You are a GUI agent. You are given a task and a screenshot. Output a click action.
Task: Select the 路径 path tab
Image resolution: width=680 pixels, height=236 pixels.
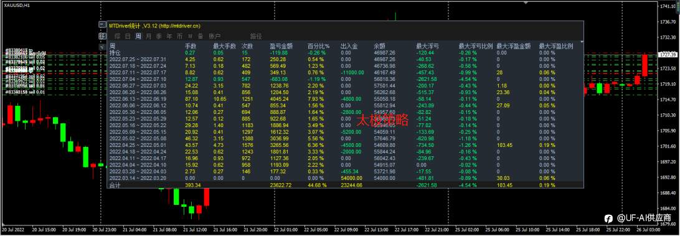[x=256, y=36]
